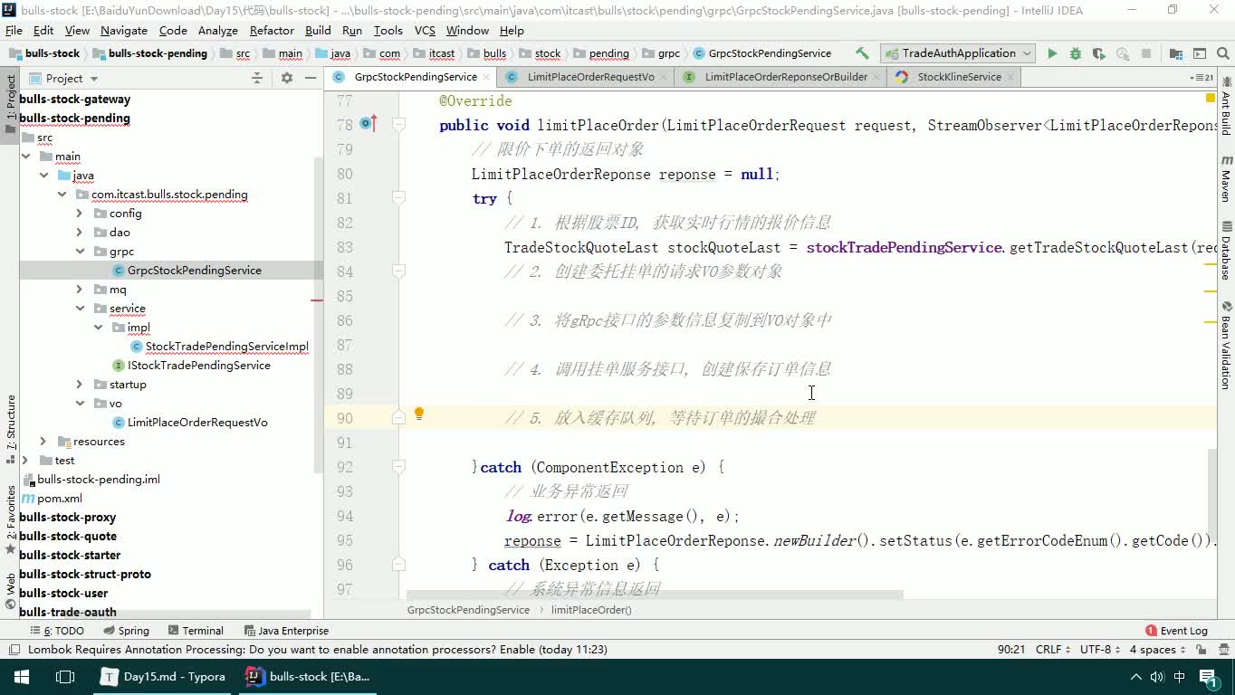Toggle fold marker at line 92 catch
1235x695 pixels.
click(x=398, y=465)
